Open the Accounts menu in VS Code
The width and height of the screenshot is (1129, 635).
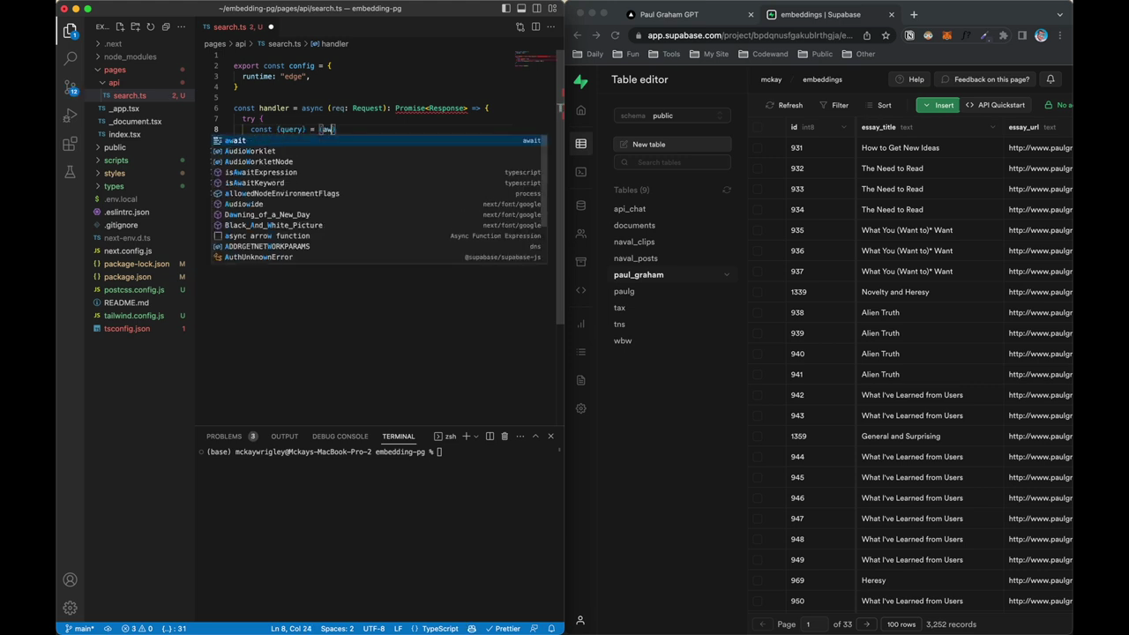point(70,579)
